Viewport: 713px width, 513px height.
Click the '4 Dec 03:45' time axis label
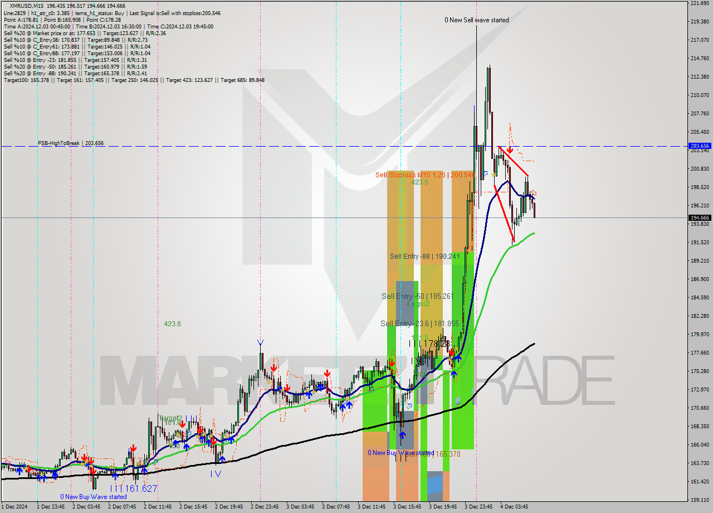[x=514, y=507]
